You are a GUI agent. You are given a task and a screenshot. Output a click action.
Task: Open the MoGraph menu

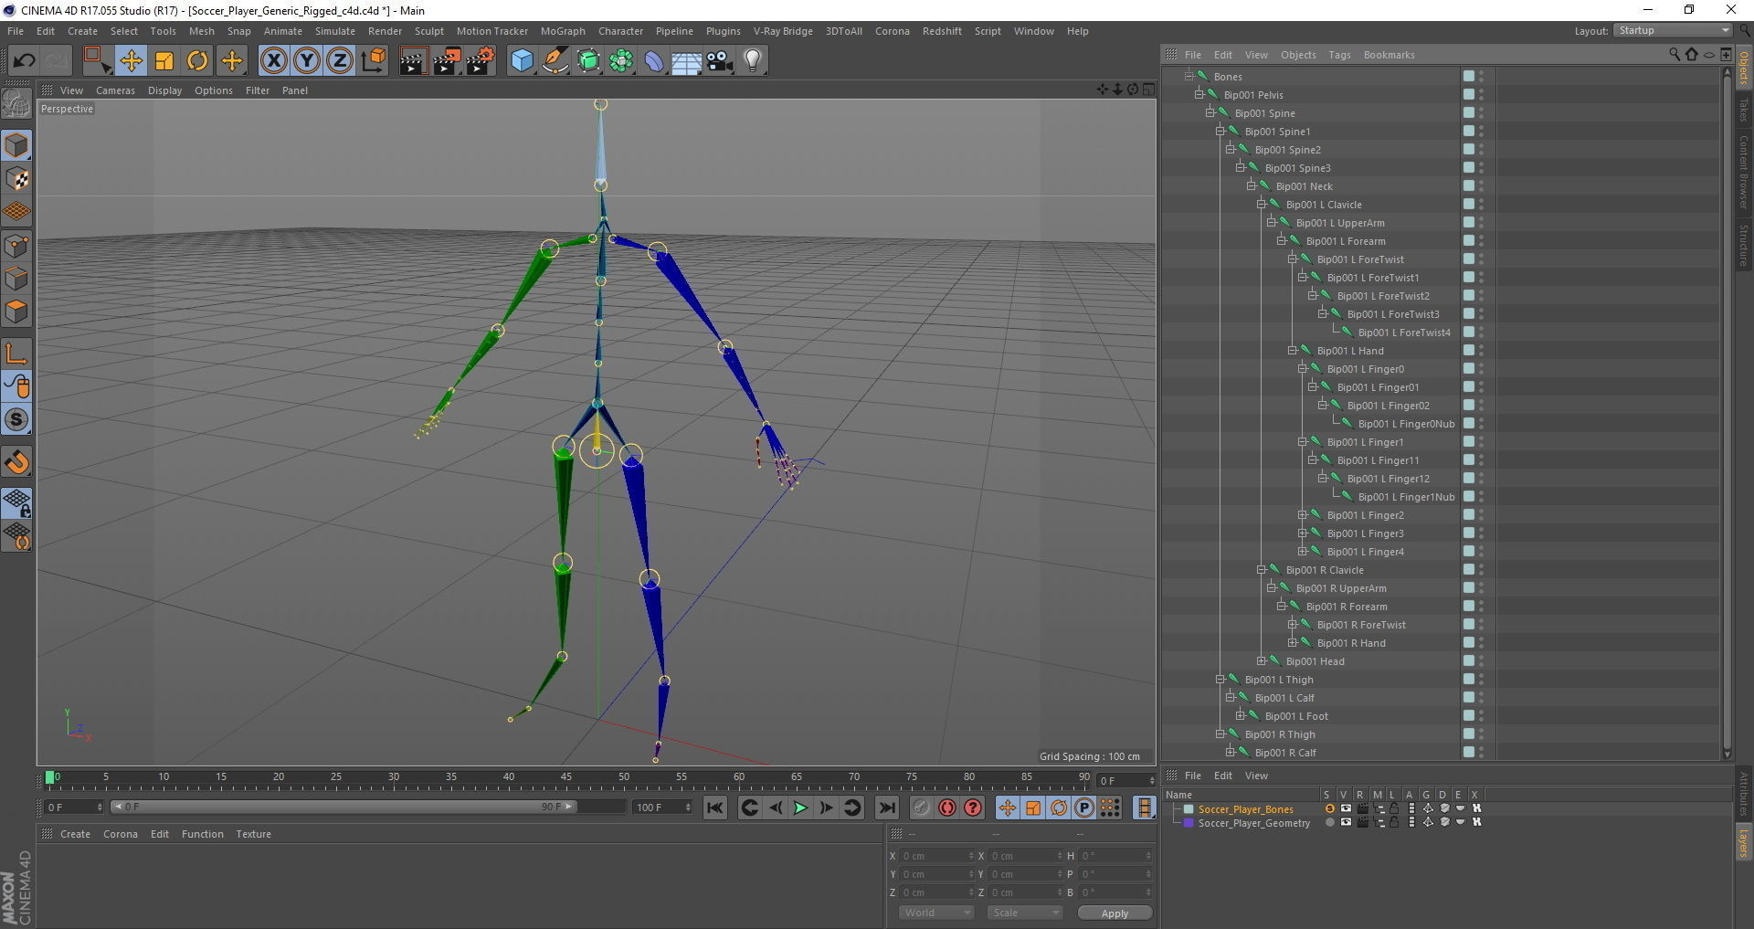pos(563,31)
